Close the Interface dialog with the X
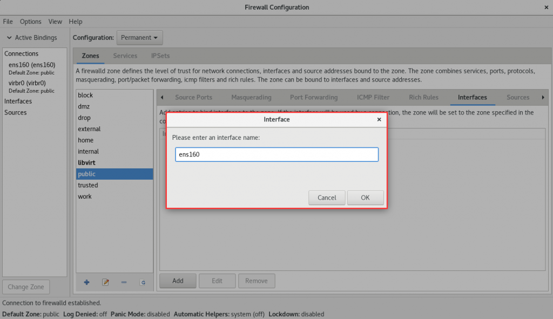 point(379,119)
